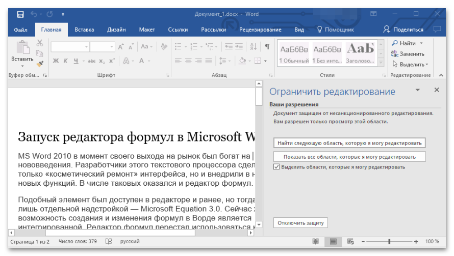Open the Макет tab
Viewport: 454px width, 256px height.
click(x=147, y=30)
